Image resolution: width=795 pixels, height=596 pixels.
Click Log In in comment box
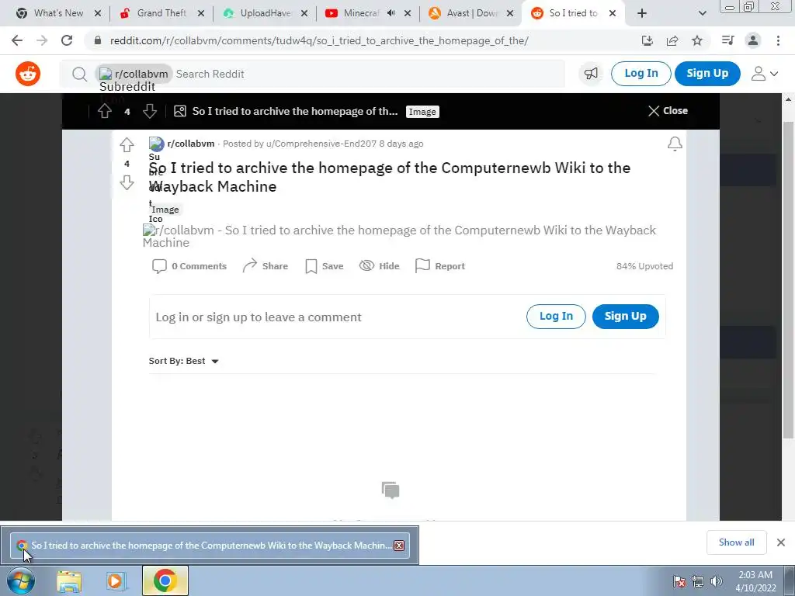556,317
